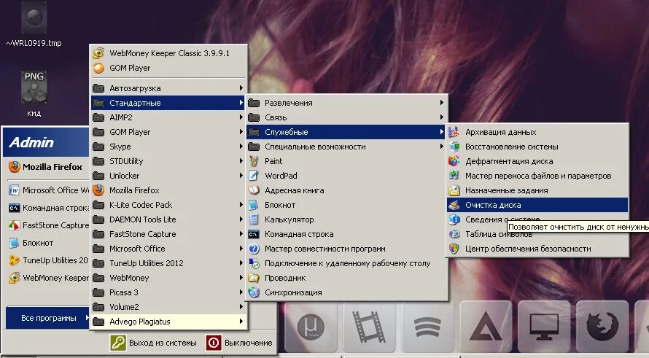The width and height of the screenshot is (649, 358).
Task: Click the Проводник folder icon
Action: click(254, 278)
